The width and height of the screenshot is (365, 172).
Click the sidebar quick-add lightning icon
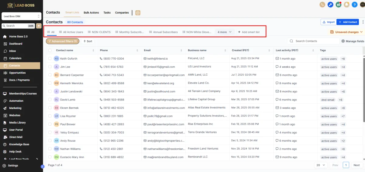pos(39,26)
